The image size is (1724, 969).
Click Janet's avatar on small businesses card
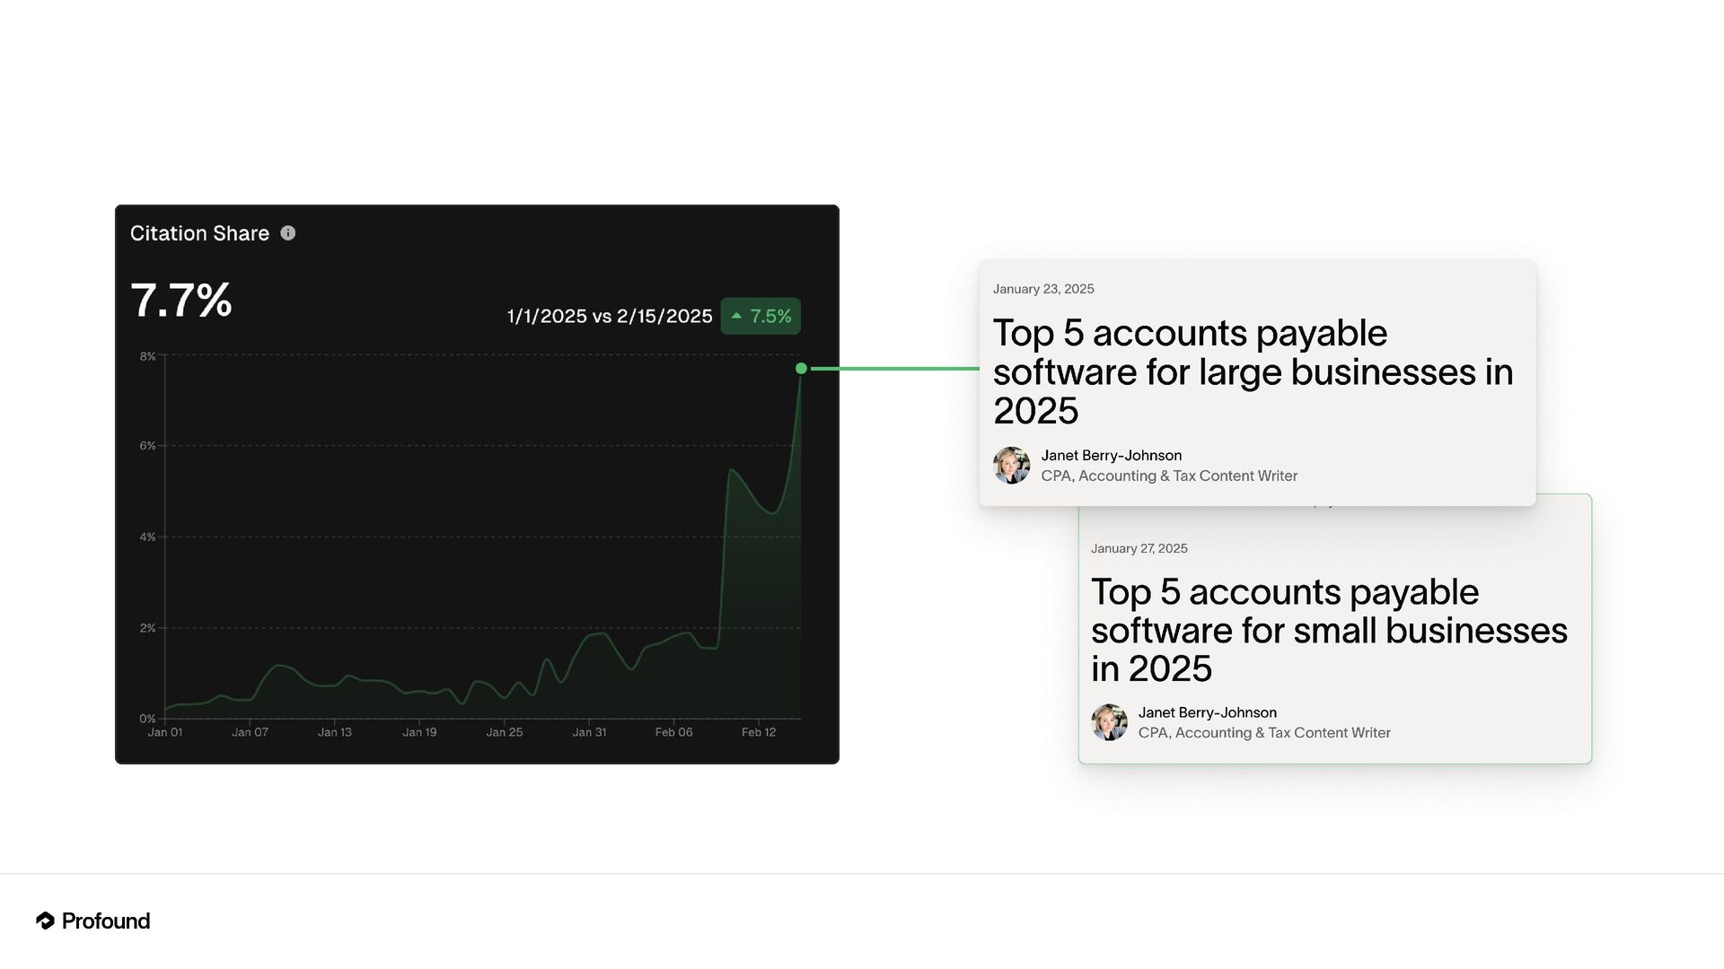pos(1110,722)
